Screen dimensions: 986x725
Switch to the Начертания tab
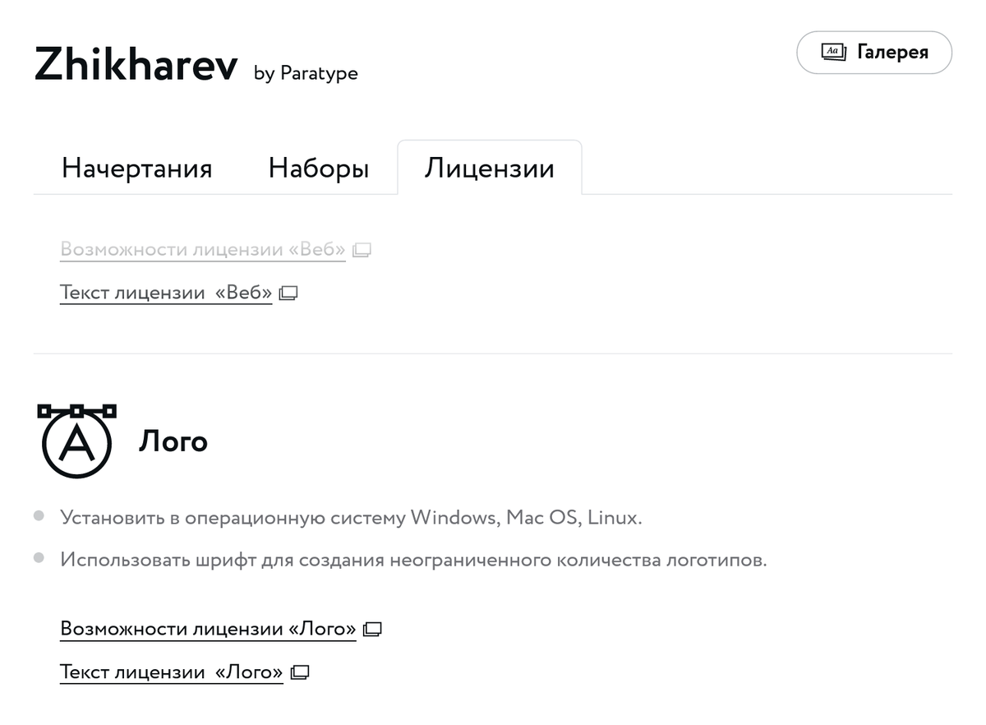pyautogui.click(x=136, y=168)
